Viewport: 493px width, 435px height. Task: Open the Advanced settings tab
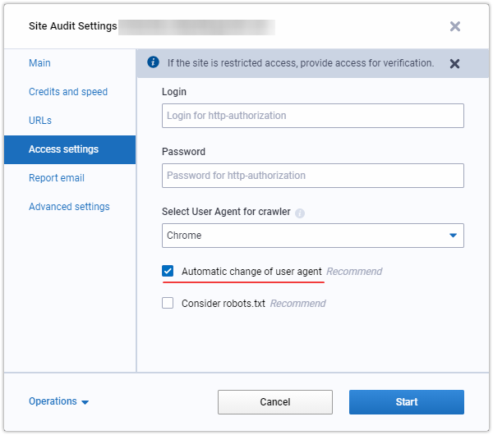69,207
